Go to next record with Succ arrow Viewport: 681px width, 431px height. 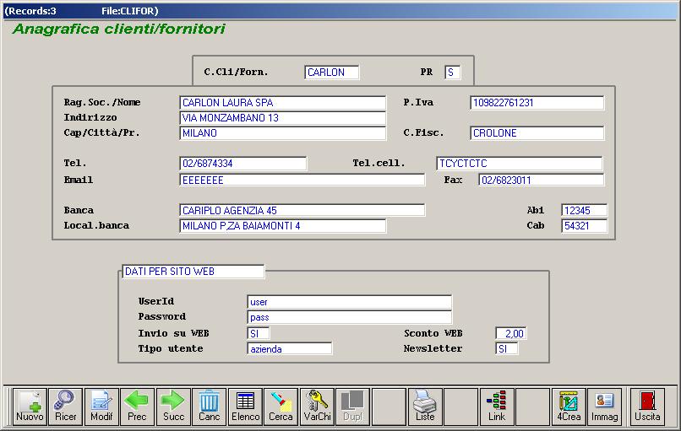click(173, 407)
